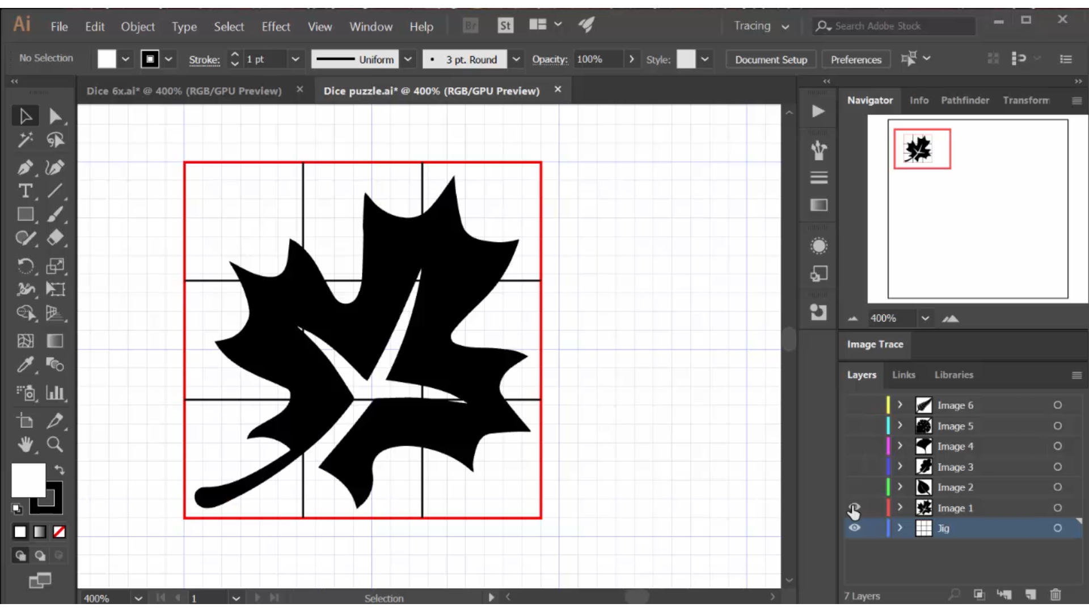Select the Rotate tool
The image size is (1089, 612).
[x=26, y=265]
